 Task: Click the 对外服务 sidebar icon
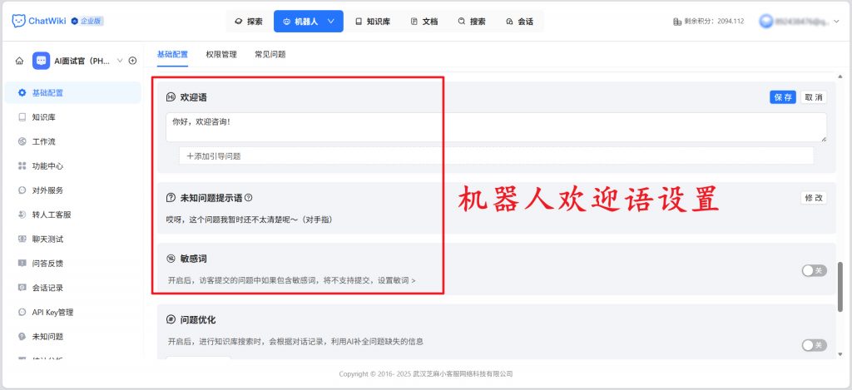(x=22, y=190)
